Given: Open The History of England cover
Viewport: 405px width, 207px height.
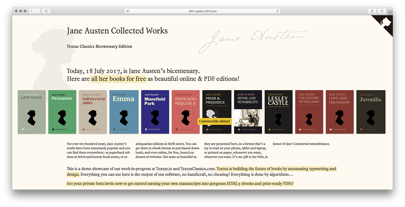Looking at the screenshot, I should (x=309, y=112).
